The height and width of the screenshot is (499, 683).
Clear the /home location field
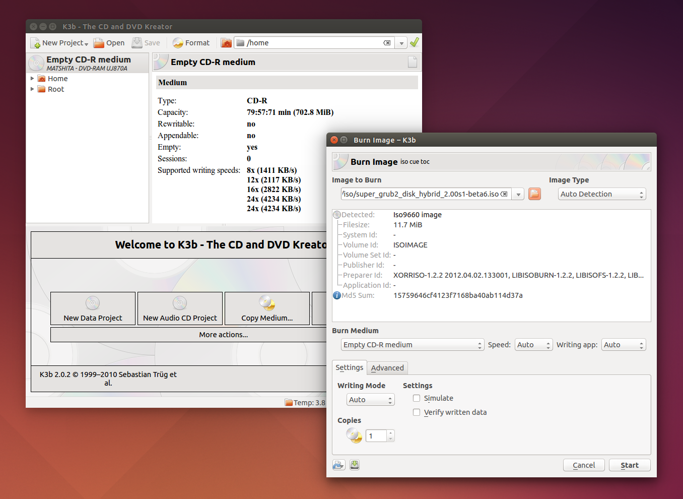[x=387, y=43]
